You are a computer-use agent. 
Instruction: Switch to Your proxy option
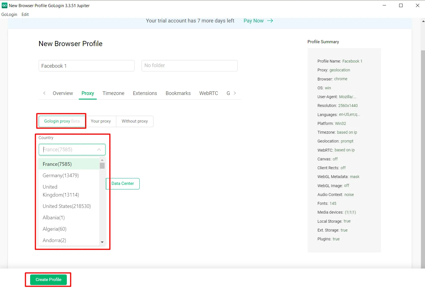(x=101, y=121)
